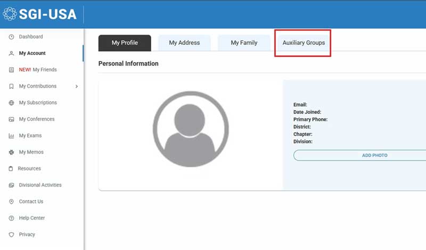Screen dimensions: 426x250
Task: Open the My Profile tab
Action: [125, 43]
